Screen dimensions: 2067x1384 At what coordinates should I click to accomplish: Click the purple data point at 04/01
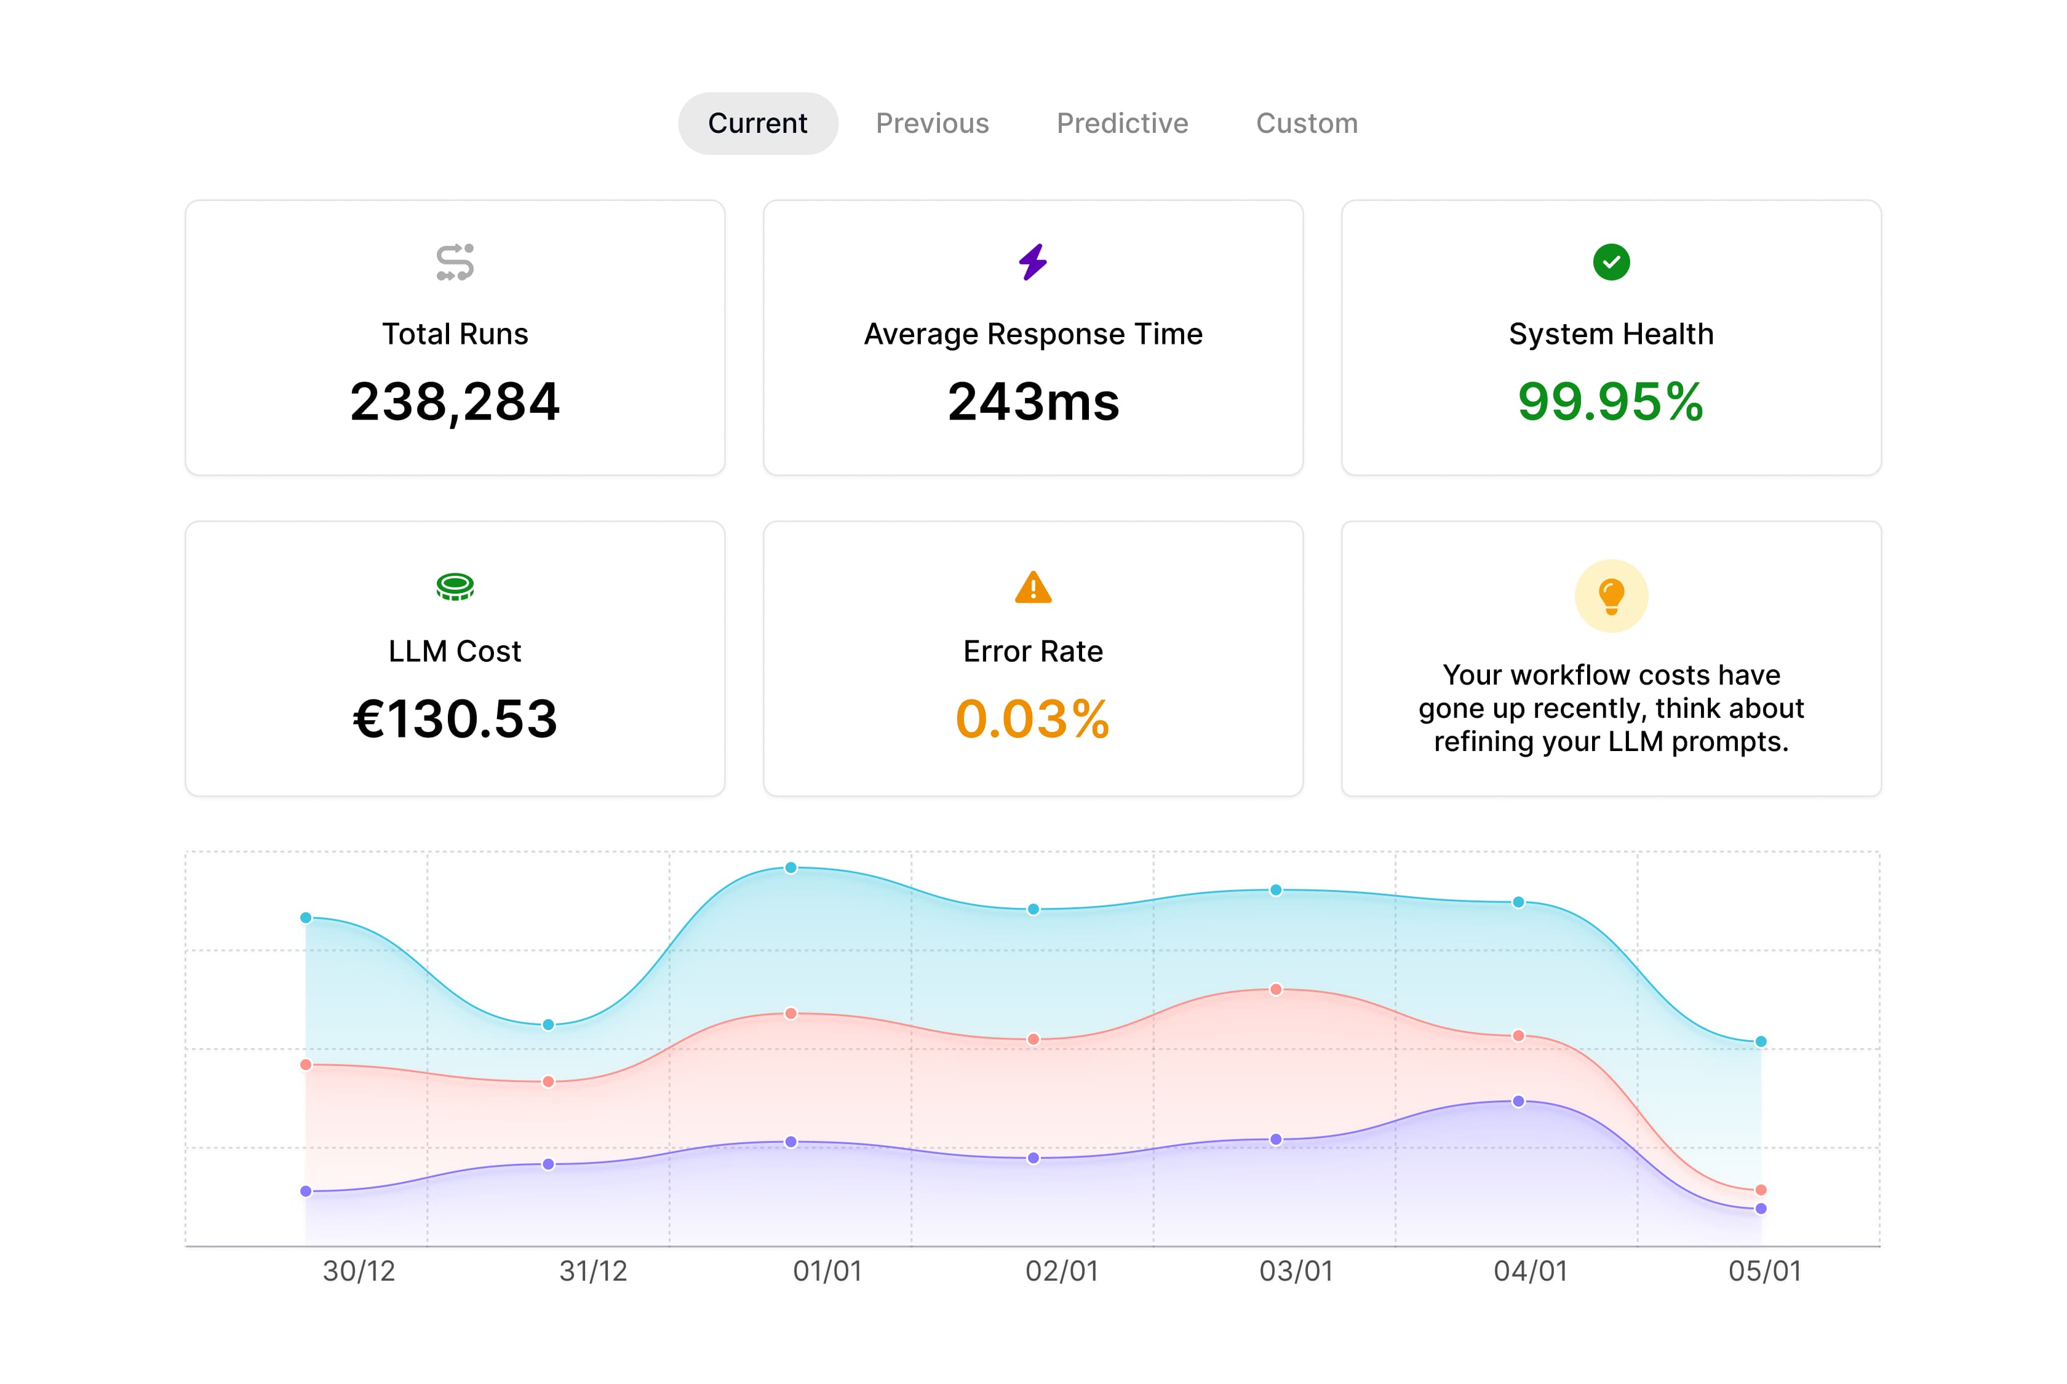1518,1102
